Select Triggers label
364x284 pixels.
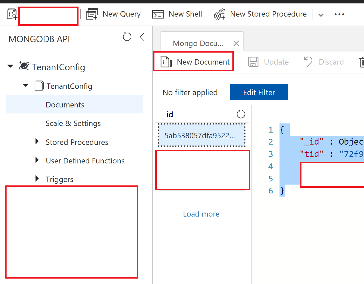pos(59,179)
